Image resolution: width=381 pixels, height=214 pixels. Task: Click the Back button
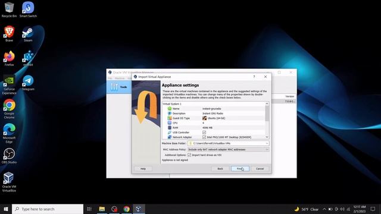(220, 169)
